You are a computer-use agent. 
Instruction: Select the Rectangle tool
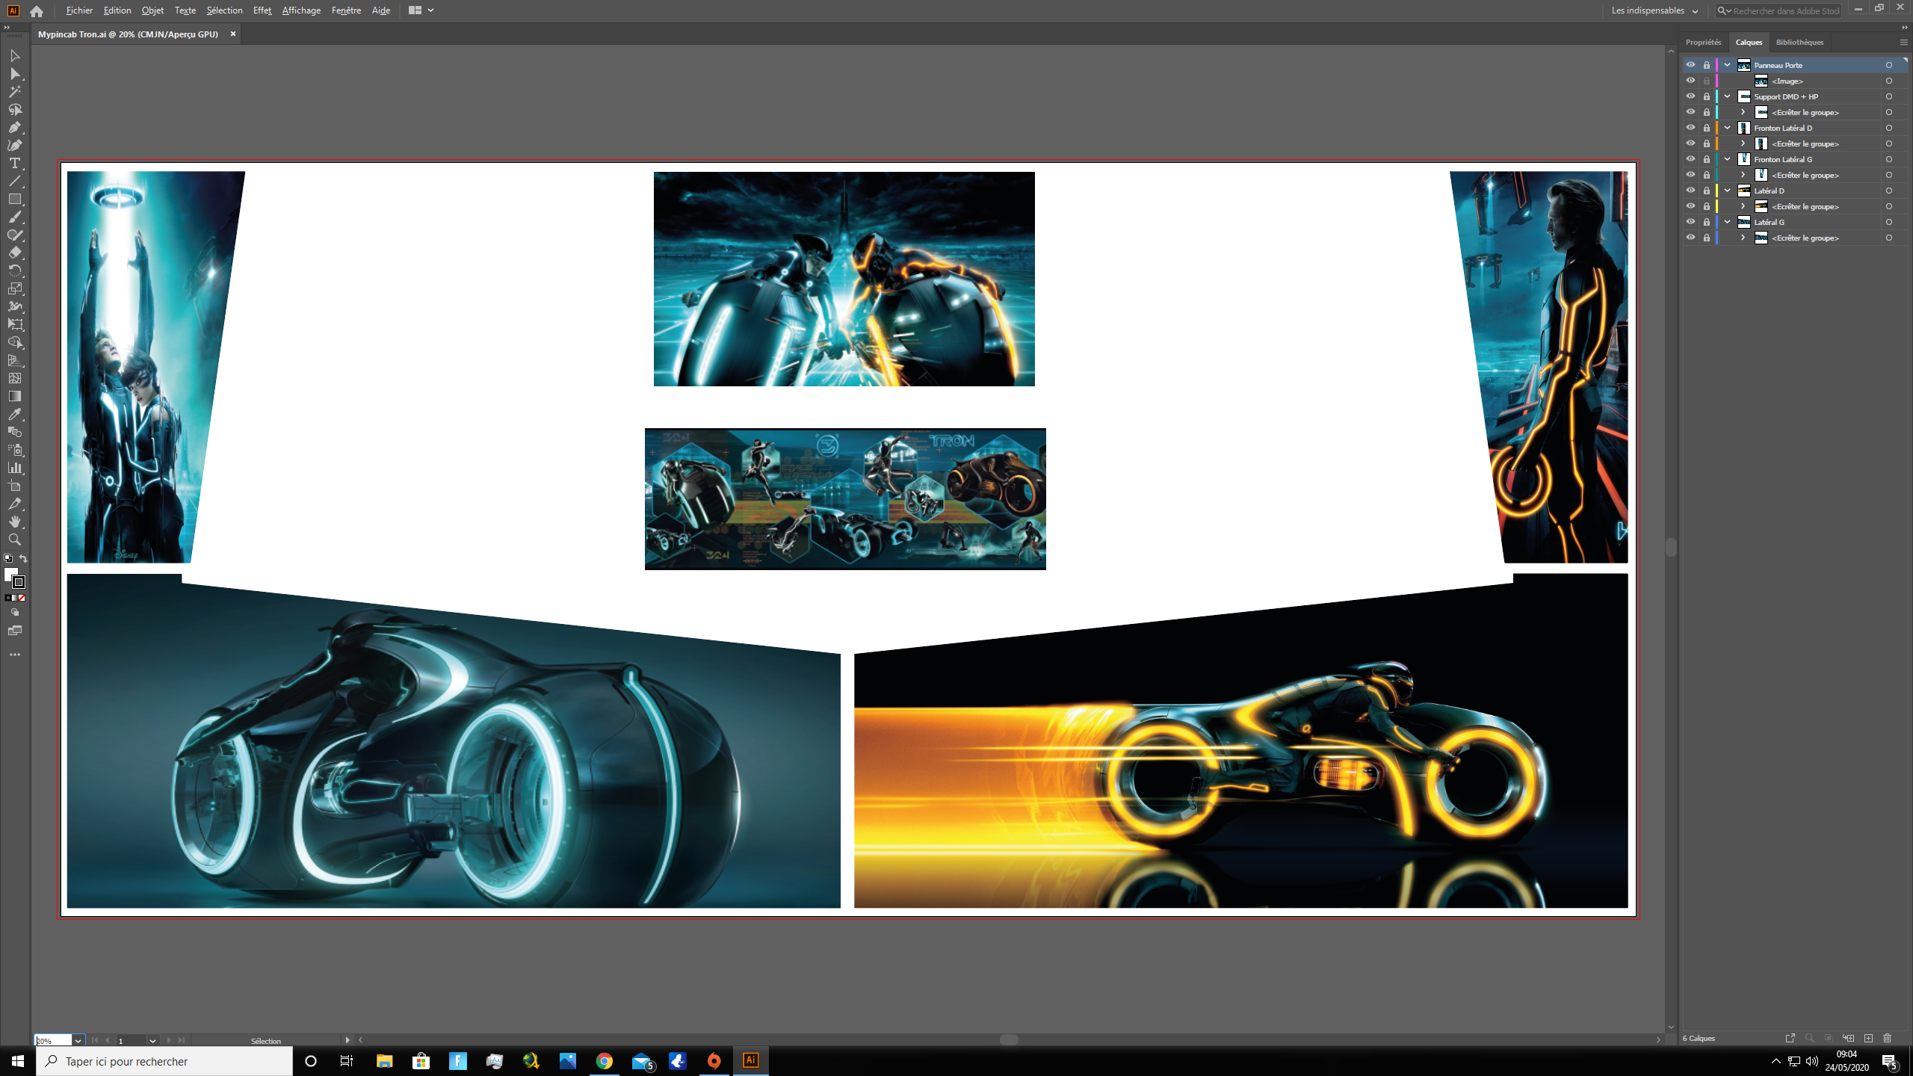pyautogui.click(x=14, y=200)
